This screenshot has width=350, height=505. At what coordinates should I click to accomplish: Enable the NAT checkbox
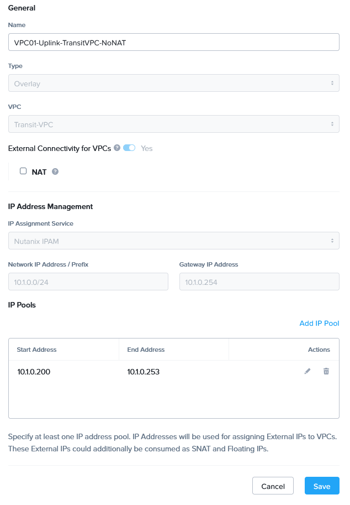click(23, 171)
